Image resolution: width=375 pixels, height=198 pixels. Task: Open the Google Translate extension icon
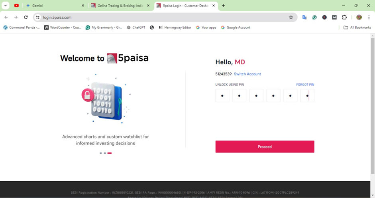[304, 17]
